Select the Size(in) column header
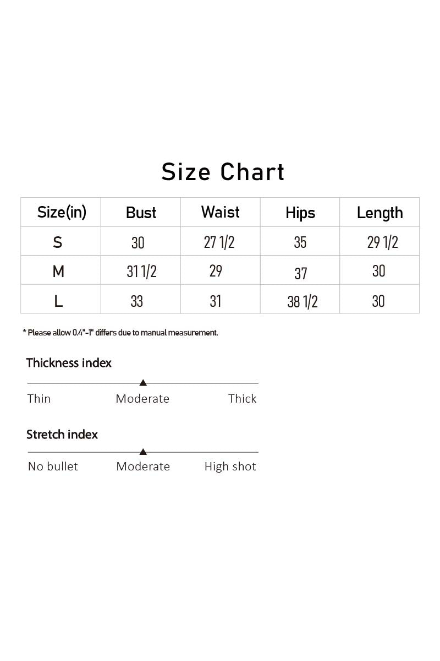 click(62, 212)
